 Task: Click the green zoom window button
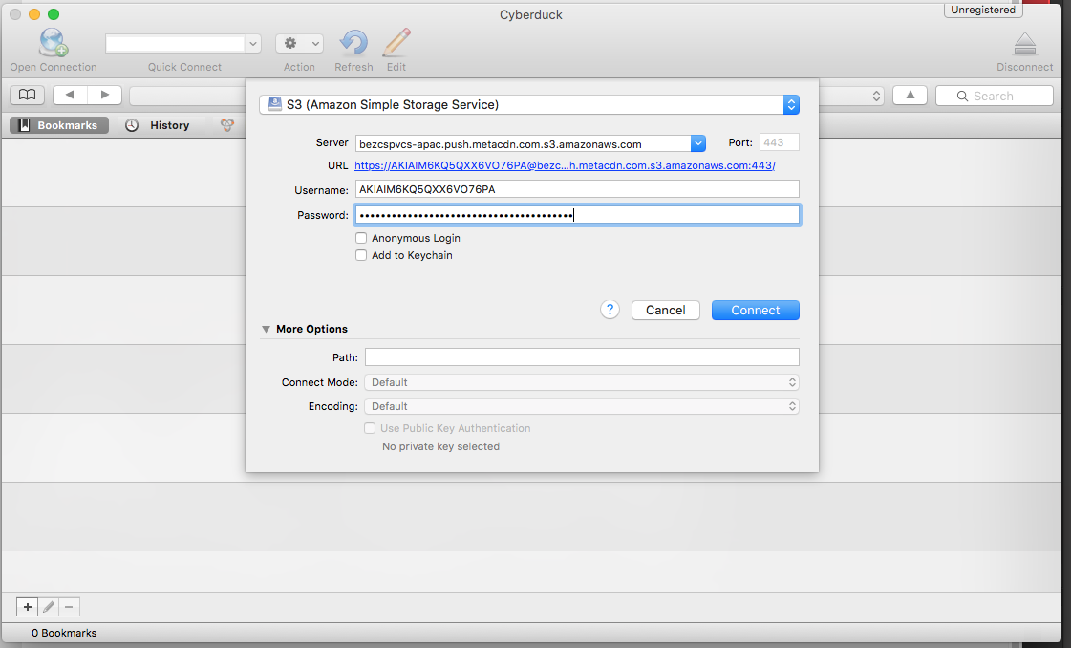pos(54,14)
